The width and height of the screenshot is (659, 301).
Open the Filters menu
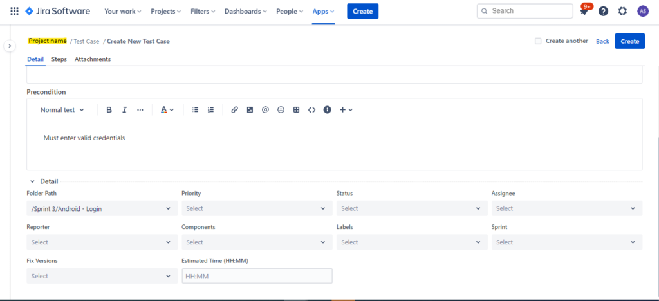203,12
